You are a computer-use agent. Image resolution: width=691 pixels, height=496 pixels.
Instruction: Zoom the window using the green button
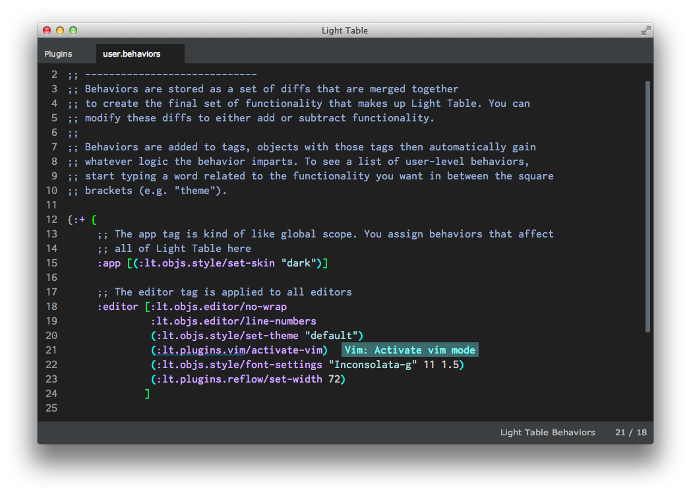pyautogui.click(x=73, y=30)
